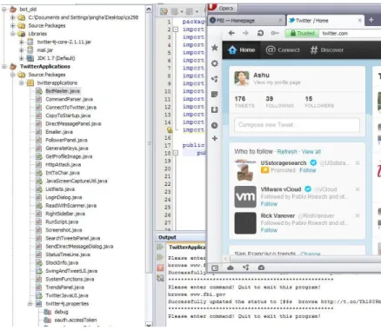Click the Compose new Tweet field
Image resolution: width=381 pixels, height=330 pixels.
coord(297,125)
